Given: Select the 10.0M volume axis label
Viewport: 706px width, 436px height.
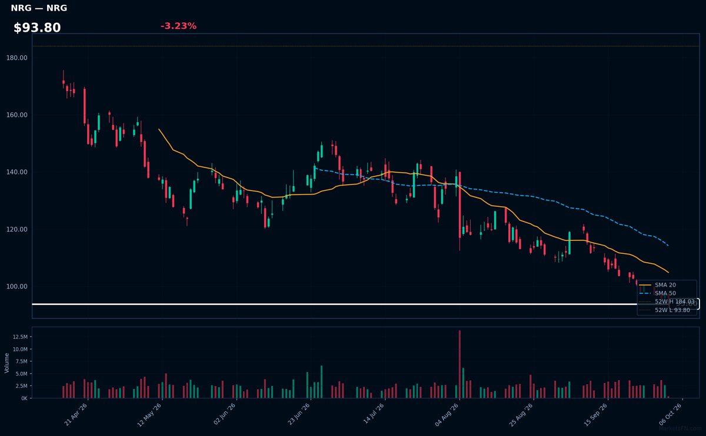Looking at the screenshot, I should coord(20,349).
